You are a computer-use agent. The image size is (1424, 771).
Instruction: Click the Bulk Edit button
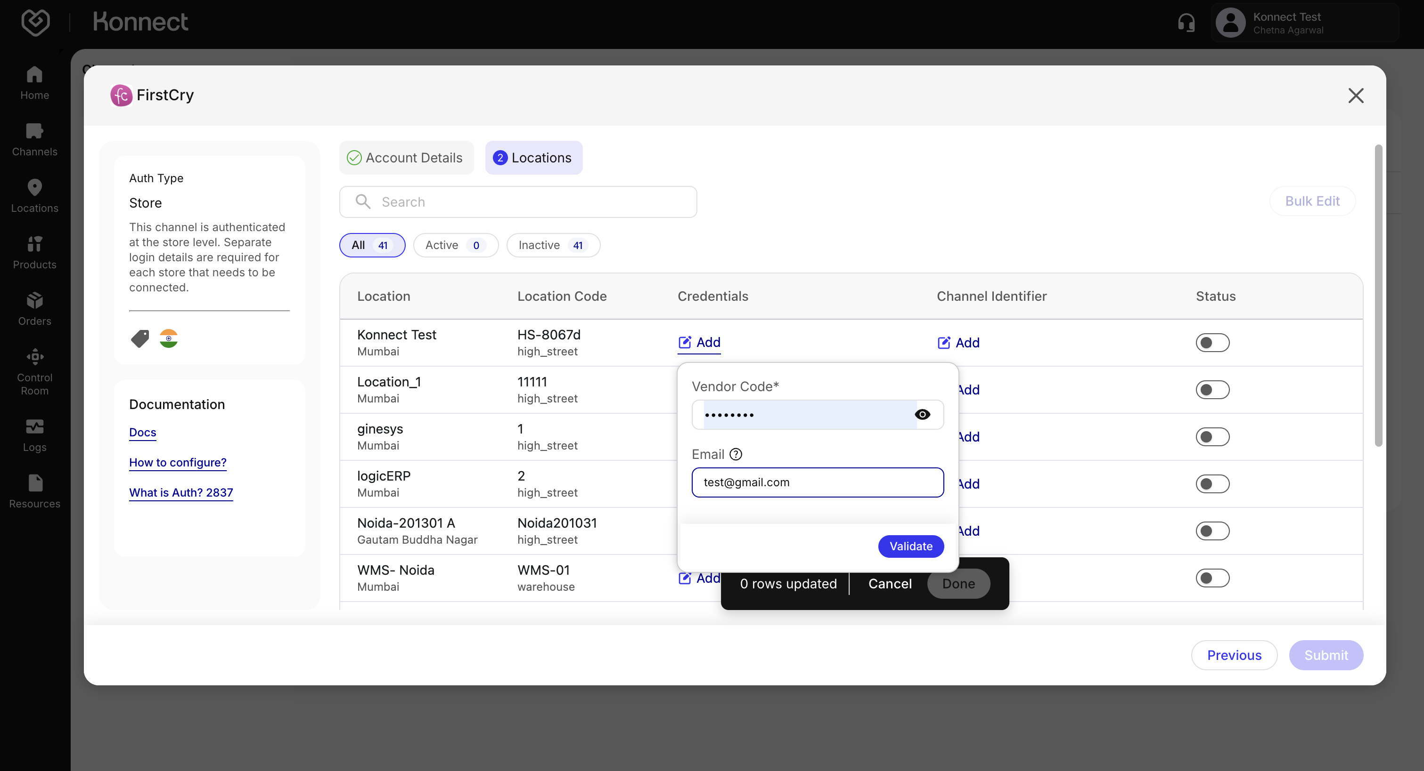coord(1312,201)
